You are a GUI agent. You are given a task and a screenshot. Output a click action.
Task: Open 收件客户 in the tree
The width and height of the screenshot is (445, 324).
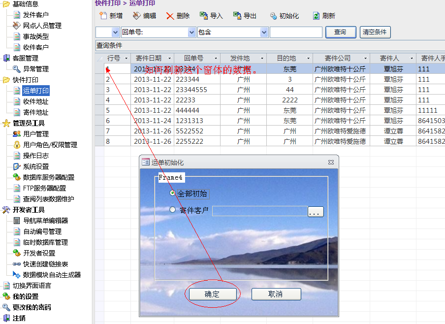[x=36, y=47]
